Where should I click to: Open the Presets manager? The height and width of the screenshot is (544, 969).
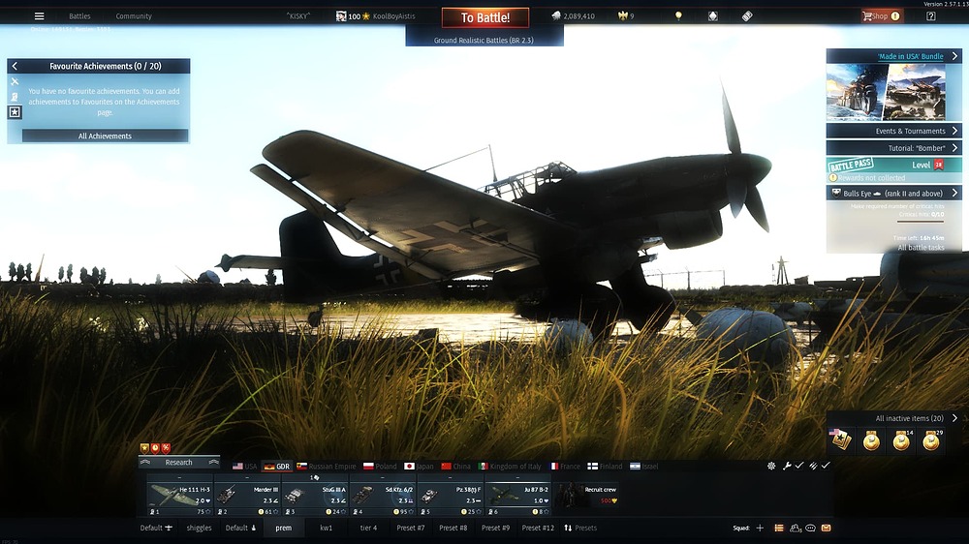point(580,528)
